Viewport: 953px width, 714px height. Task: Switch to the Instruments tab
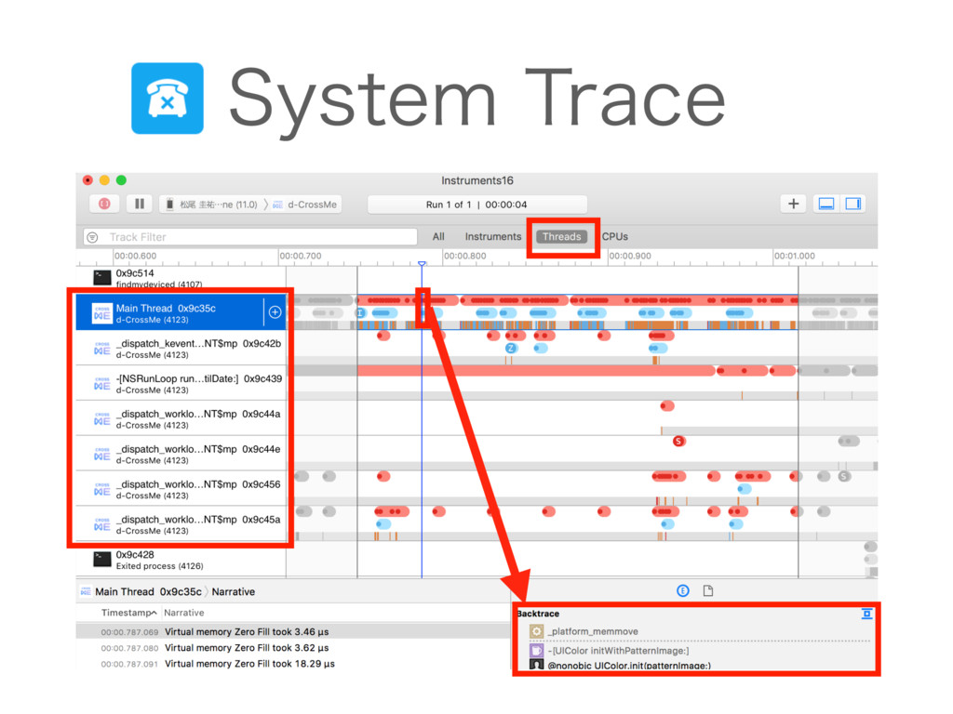tap(493, 237)
